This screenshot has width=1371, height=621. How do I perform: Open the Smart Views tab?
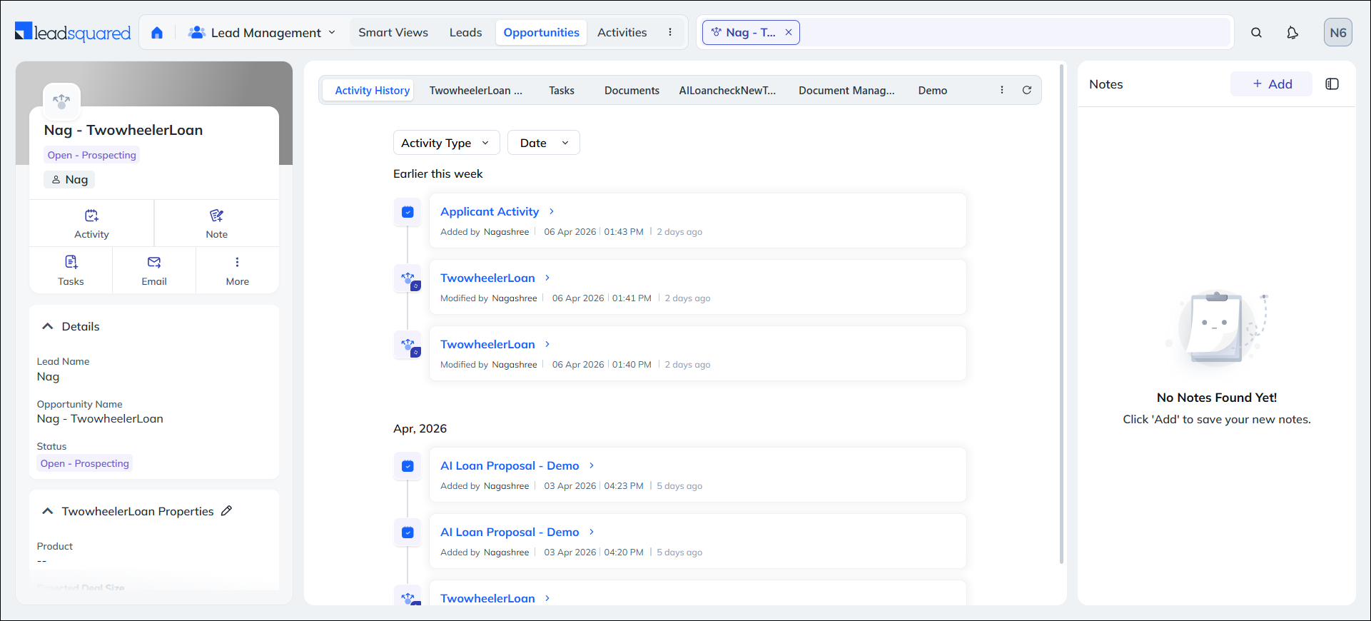click(393, 33)
